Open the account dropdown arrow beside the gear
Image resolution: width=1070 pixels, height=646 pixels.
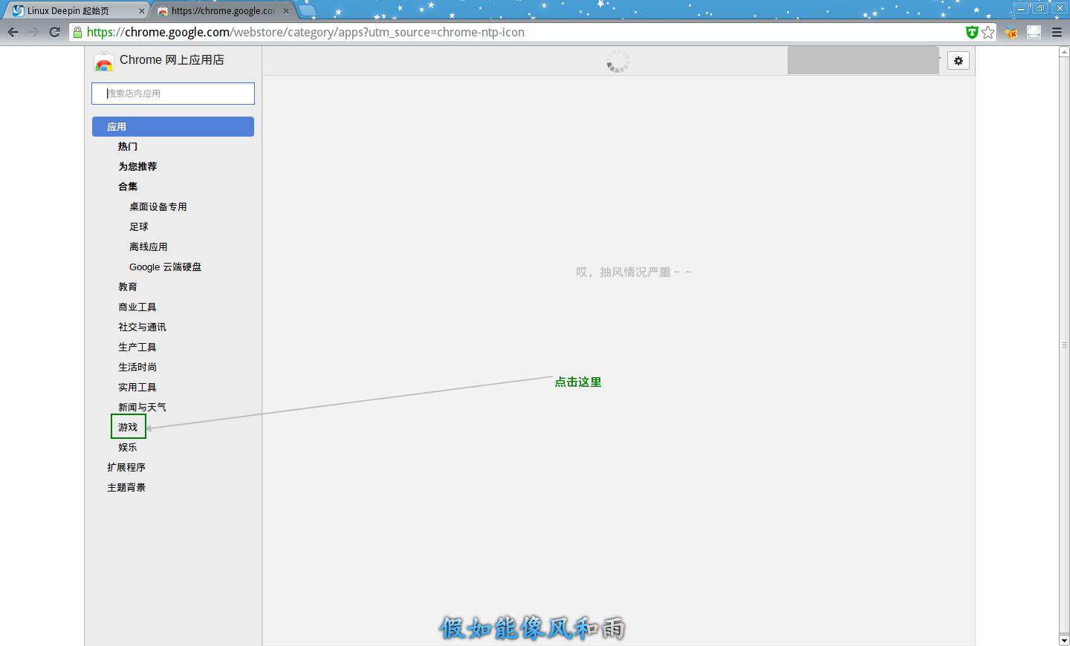(x=939, y=58)
